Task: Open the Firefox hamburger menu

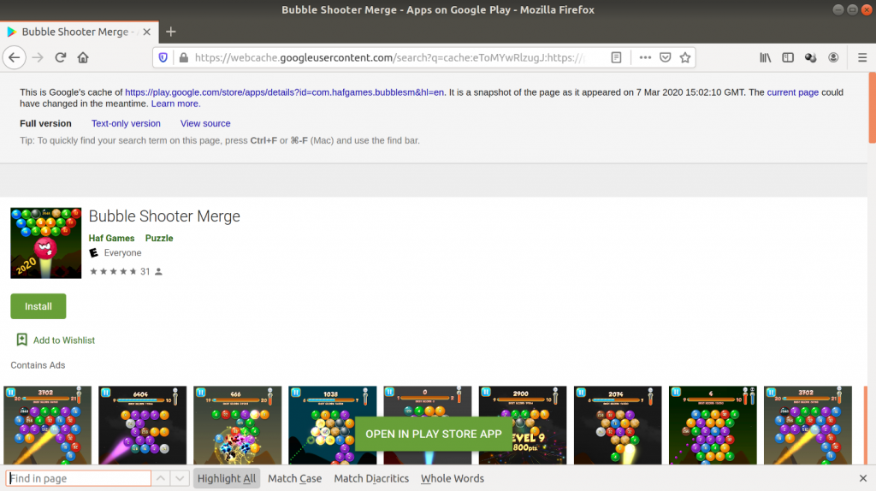Action: pos(862,57)
